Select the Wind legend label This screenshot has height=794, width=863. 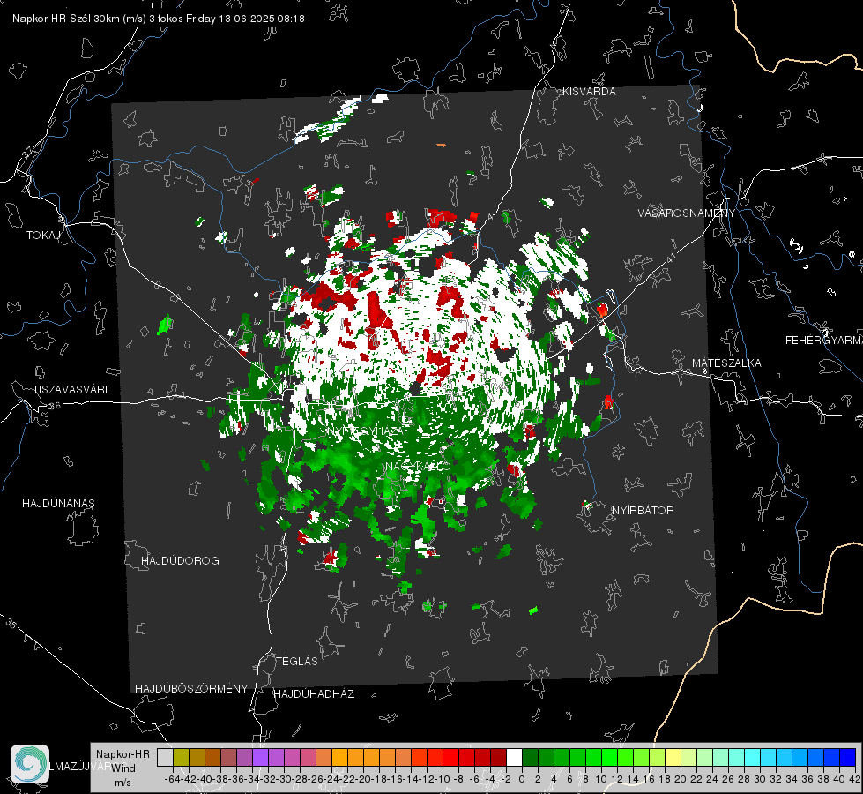[123, 768]
